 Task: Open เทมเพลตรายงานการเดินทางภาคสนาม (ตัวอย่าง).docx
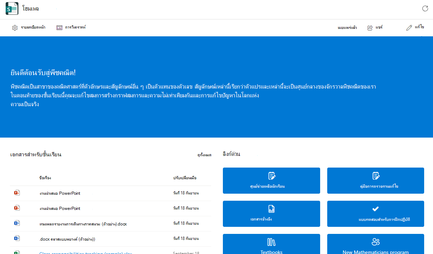pos(83,224)
